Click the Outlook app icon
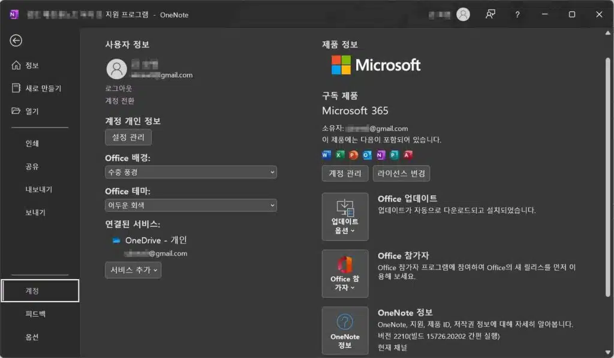Screen dimensions: 614x358 367,155
